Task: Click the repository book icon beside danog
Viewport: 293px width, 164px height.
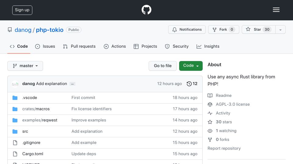Action: point(10,30)
